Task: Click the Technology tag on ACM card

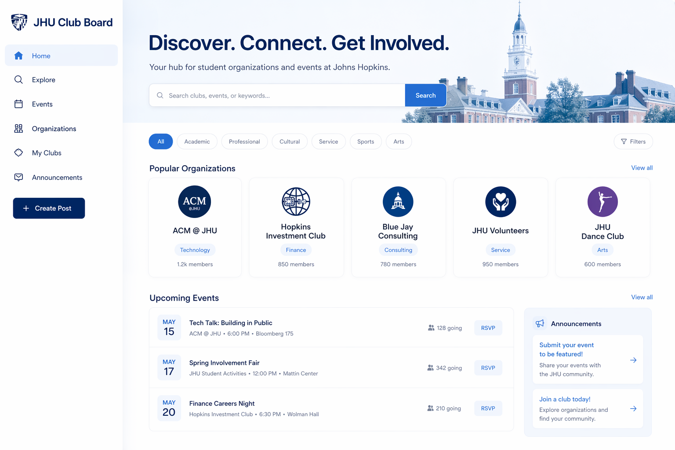Action: (195, 250)
